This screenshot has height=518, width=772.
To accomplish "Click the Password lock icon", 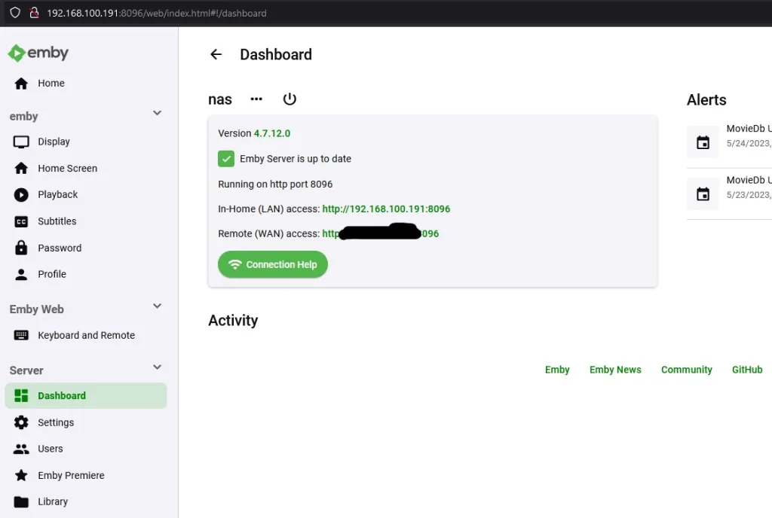I will pos(21,248).
